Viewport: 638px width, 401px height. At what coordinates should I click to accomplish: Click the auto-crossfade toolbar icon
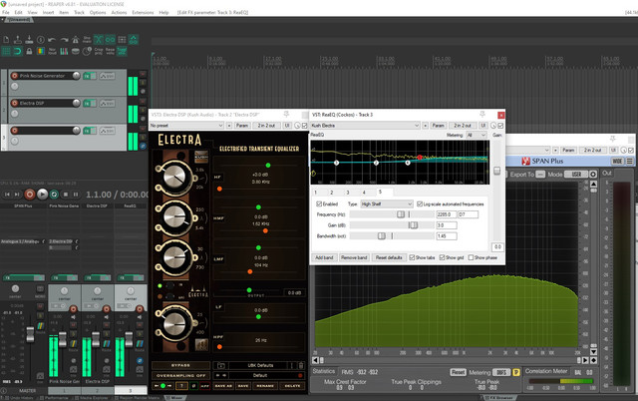[99, 40]
